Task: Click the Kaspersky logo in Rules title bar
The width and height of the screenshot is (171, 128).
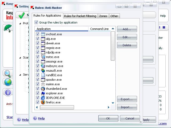Action: click(32, 7)
